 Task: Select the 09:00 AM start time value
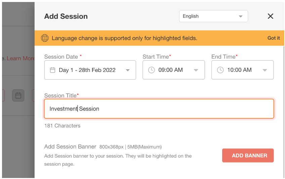coord(170,70)
